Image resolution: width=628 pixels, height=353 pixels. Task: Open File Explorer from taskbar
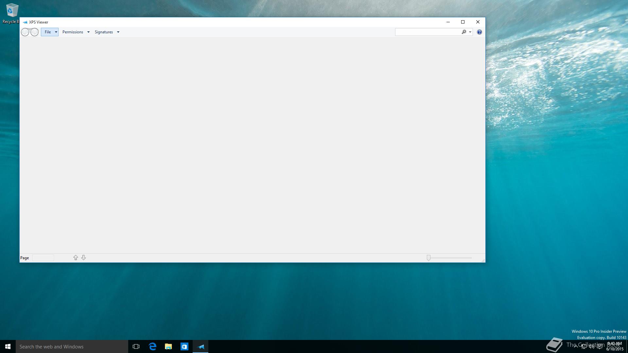pyautogui.click(x=168, y=346)
